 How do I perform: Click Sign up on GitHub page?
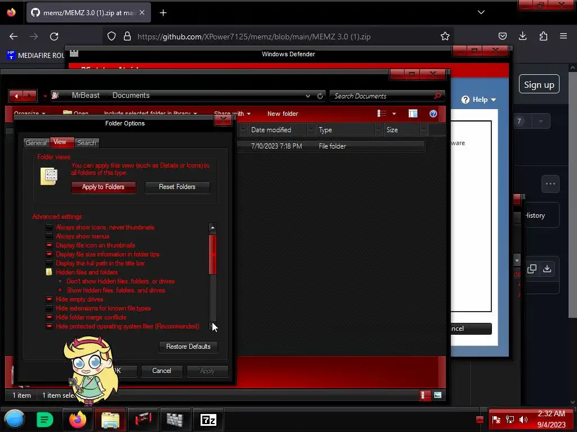click(539, 84)
